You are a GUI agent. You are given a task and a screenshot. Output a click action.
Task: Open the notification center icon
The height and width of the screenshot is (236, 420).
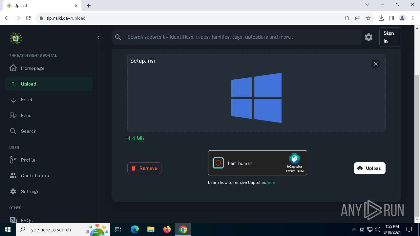(409, 229)
